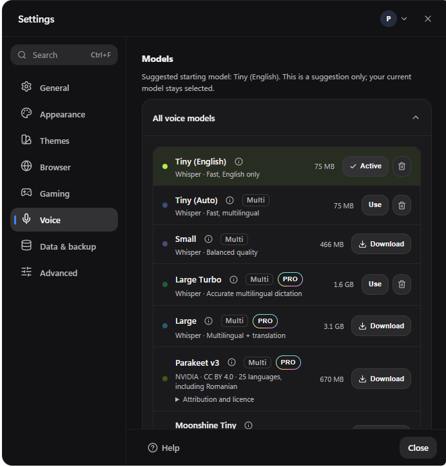Click the Tiny (English) model name

tap(201, 162)
